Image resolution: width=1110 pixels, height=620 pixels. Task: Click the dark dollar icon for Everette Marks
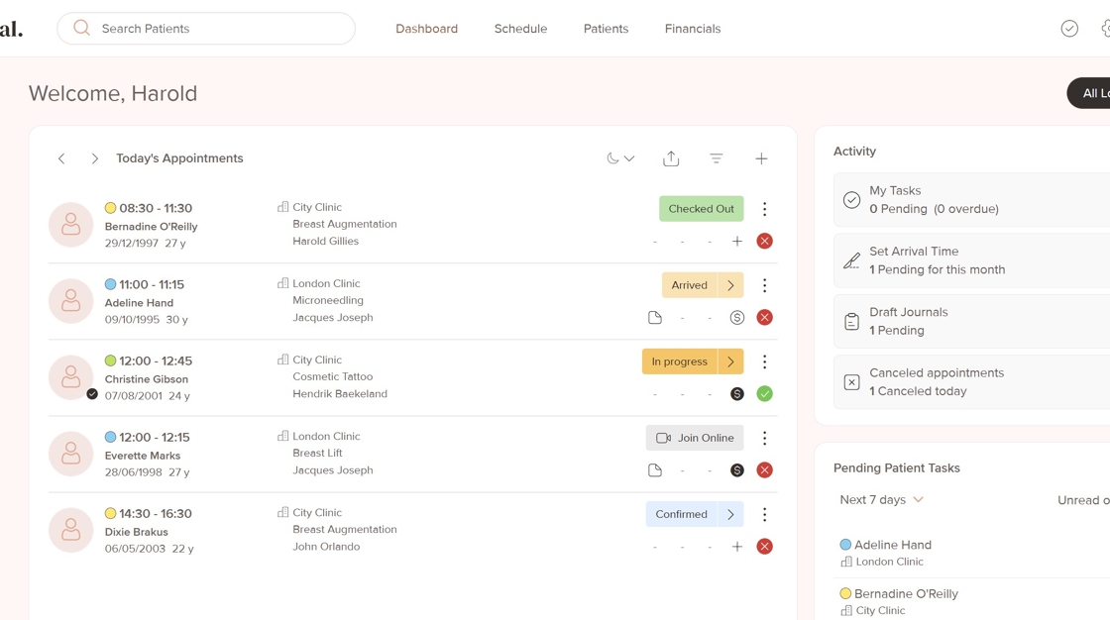coord(737,470)
